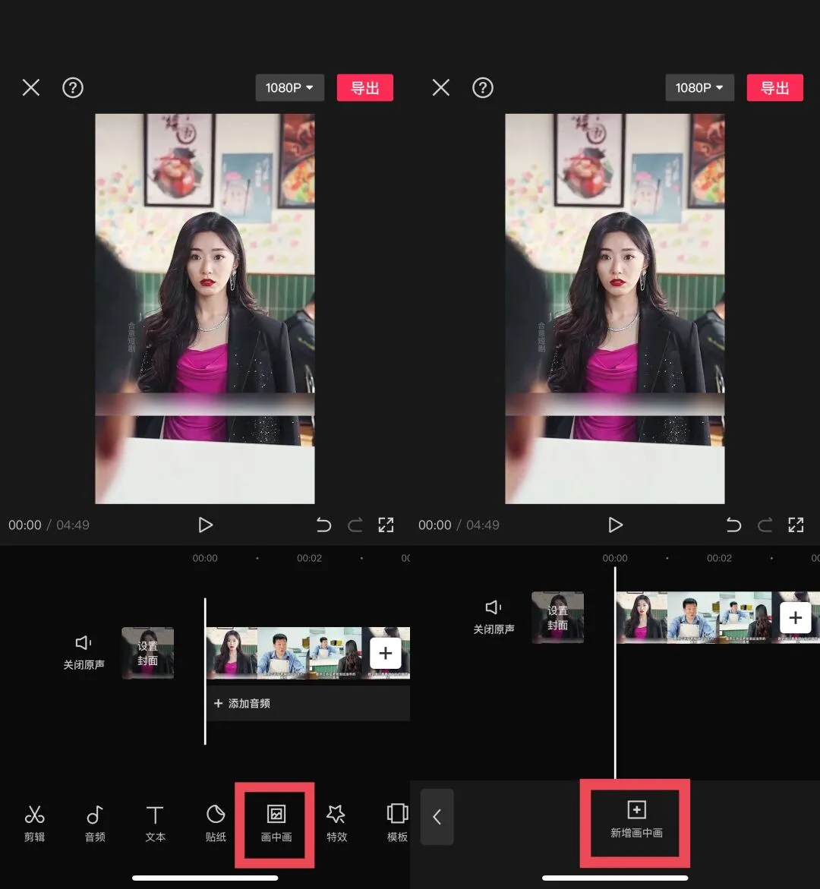
Task: Close the editor in left screen
Action: coord(31,88)
